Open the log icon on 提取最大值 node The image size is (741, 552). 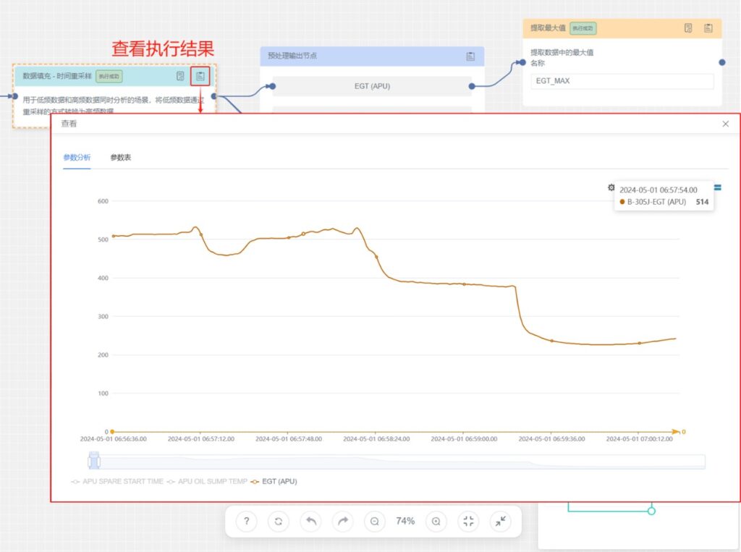pyautogui.click(x=688, y=28)
